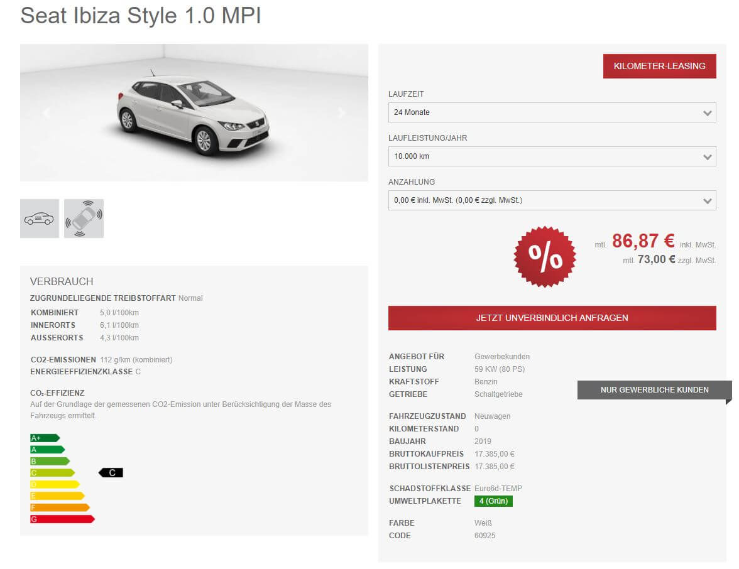Click the CO₂-Effizienz heading
This screenshot has width=739, height=569.
coord(58,393)
